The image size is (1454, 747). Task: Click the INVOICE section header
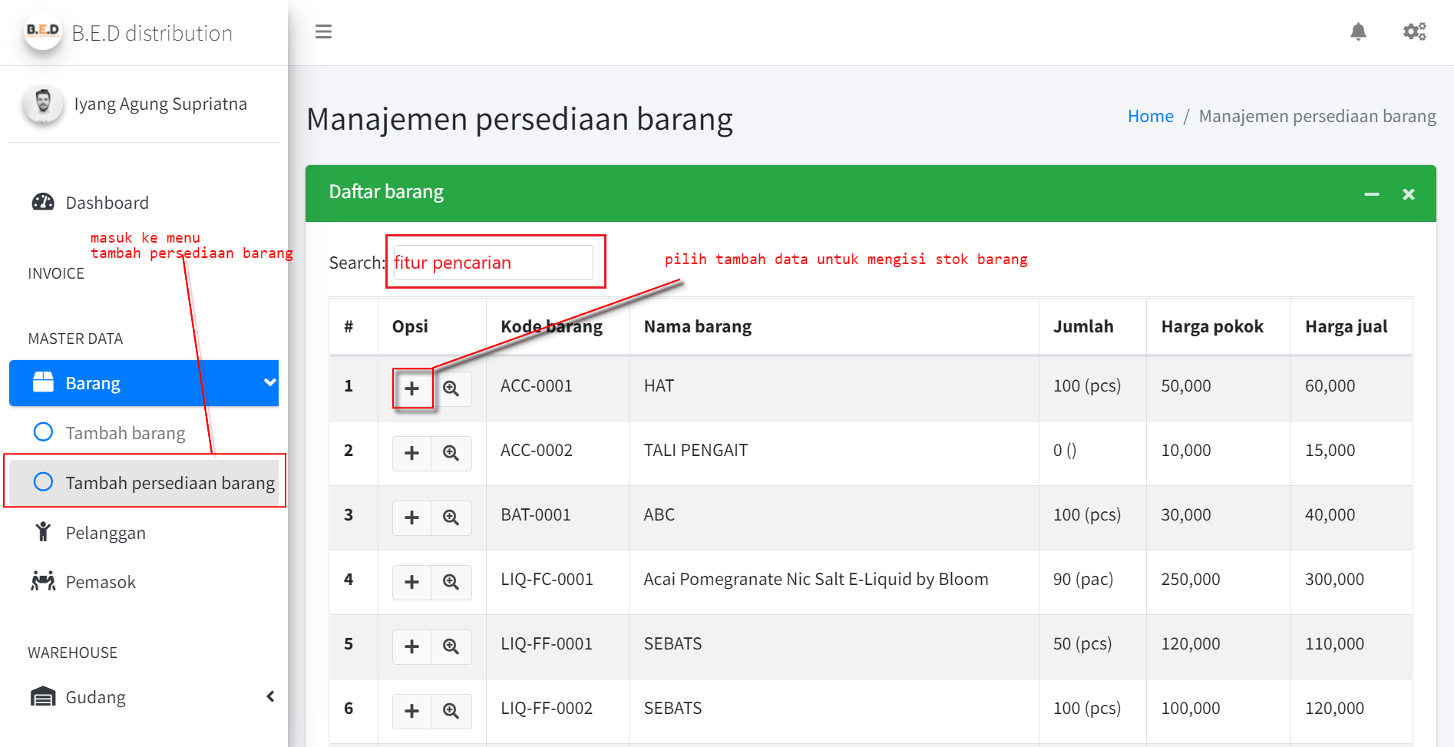56,273
